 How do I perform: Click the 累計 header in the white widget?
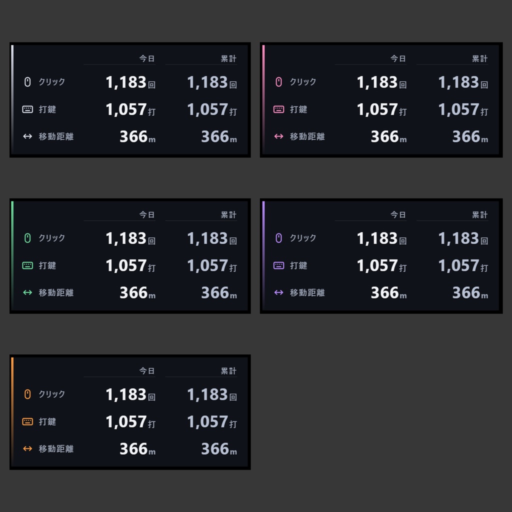click(228, 59)
